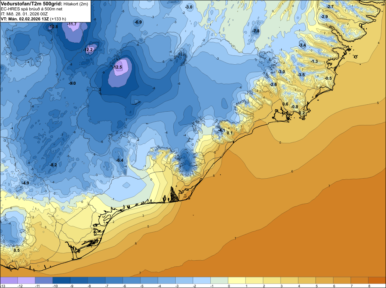Click the 0.5 temperature value label

[17, 250]
